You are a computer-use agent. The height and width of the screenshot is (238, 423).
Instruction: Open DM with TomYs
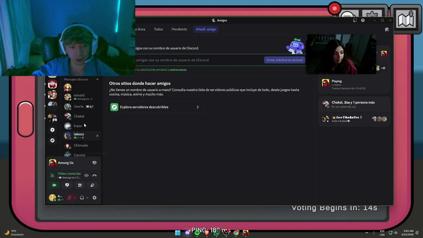click(81, 106)
